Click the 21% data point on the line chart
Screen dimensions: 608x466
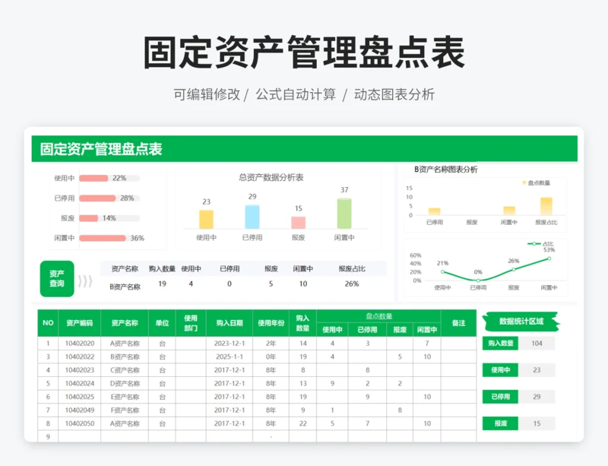pyautogui.click(x=443, y=271)
